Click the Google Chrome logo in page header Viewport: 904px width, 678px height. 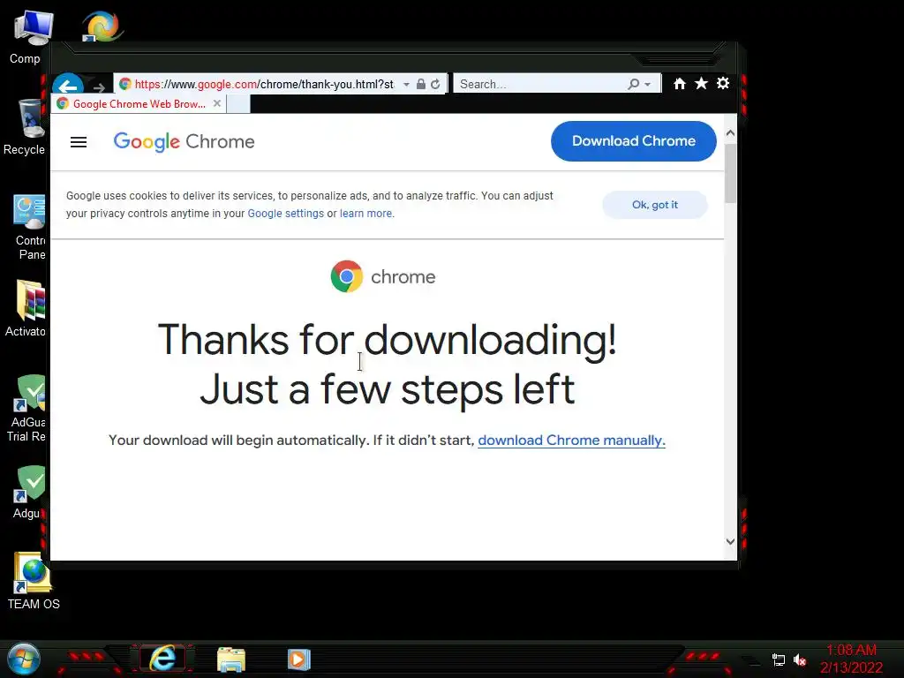pyautogui.click(x=184, y=142)
